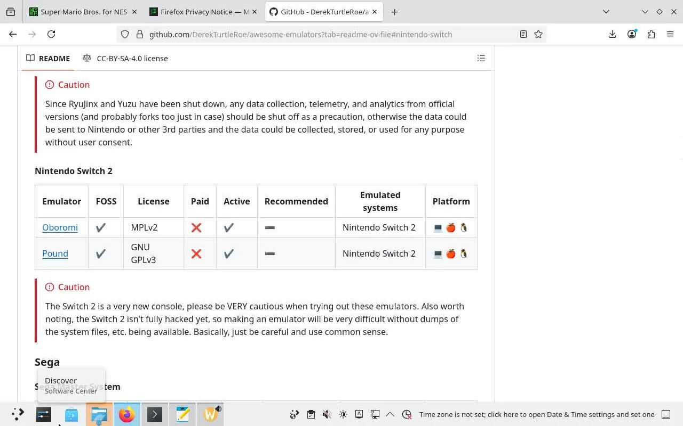Image resolution: width=683 pixels, height=426 pixels.
Task: Select the GitHub DerekTurtleRoe tab
Action: [324, 12]
